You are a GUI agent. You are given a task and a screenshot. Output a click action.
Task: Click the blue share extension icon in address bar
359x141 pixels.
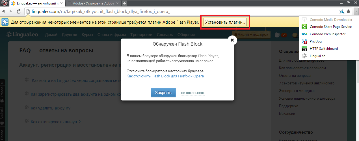click(x=342, y=12)
